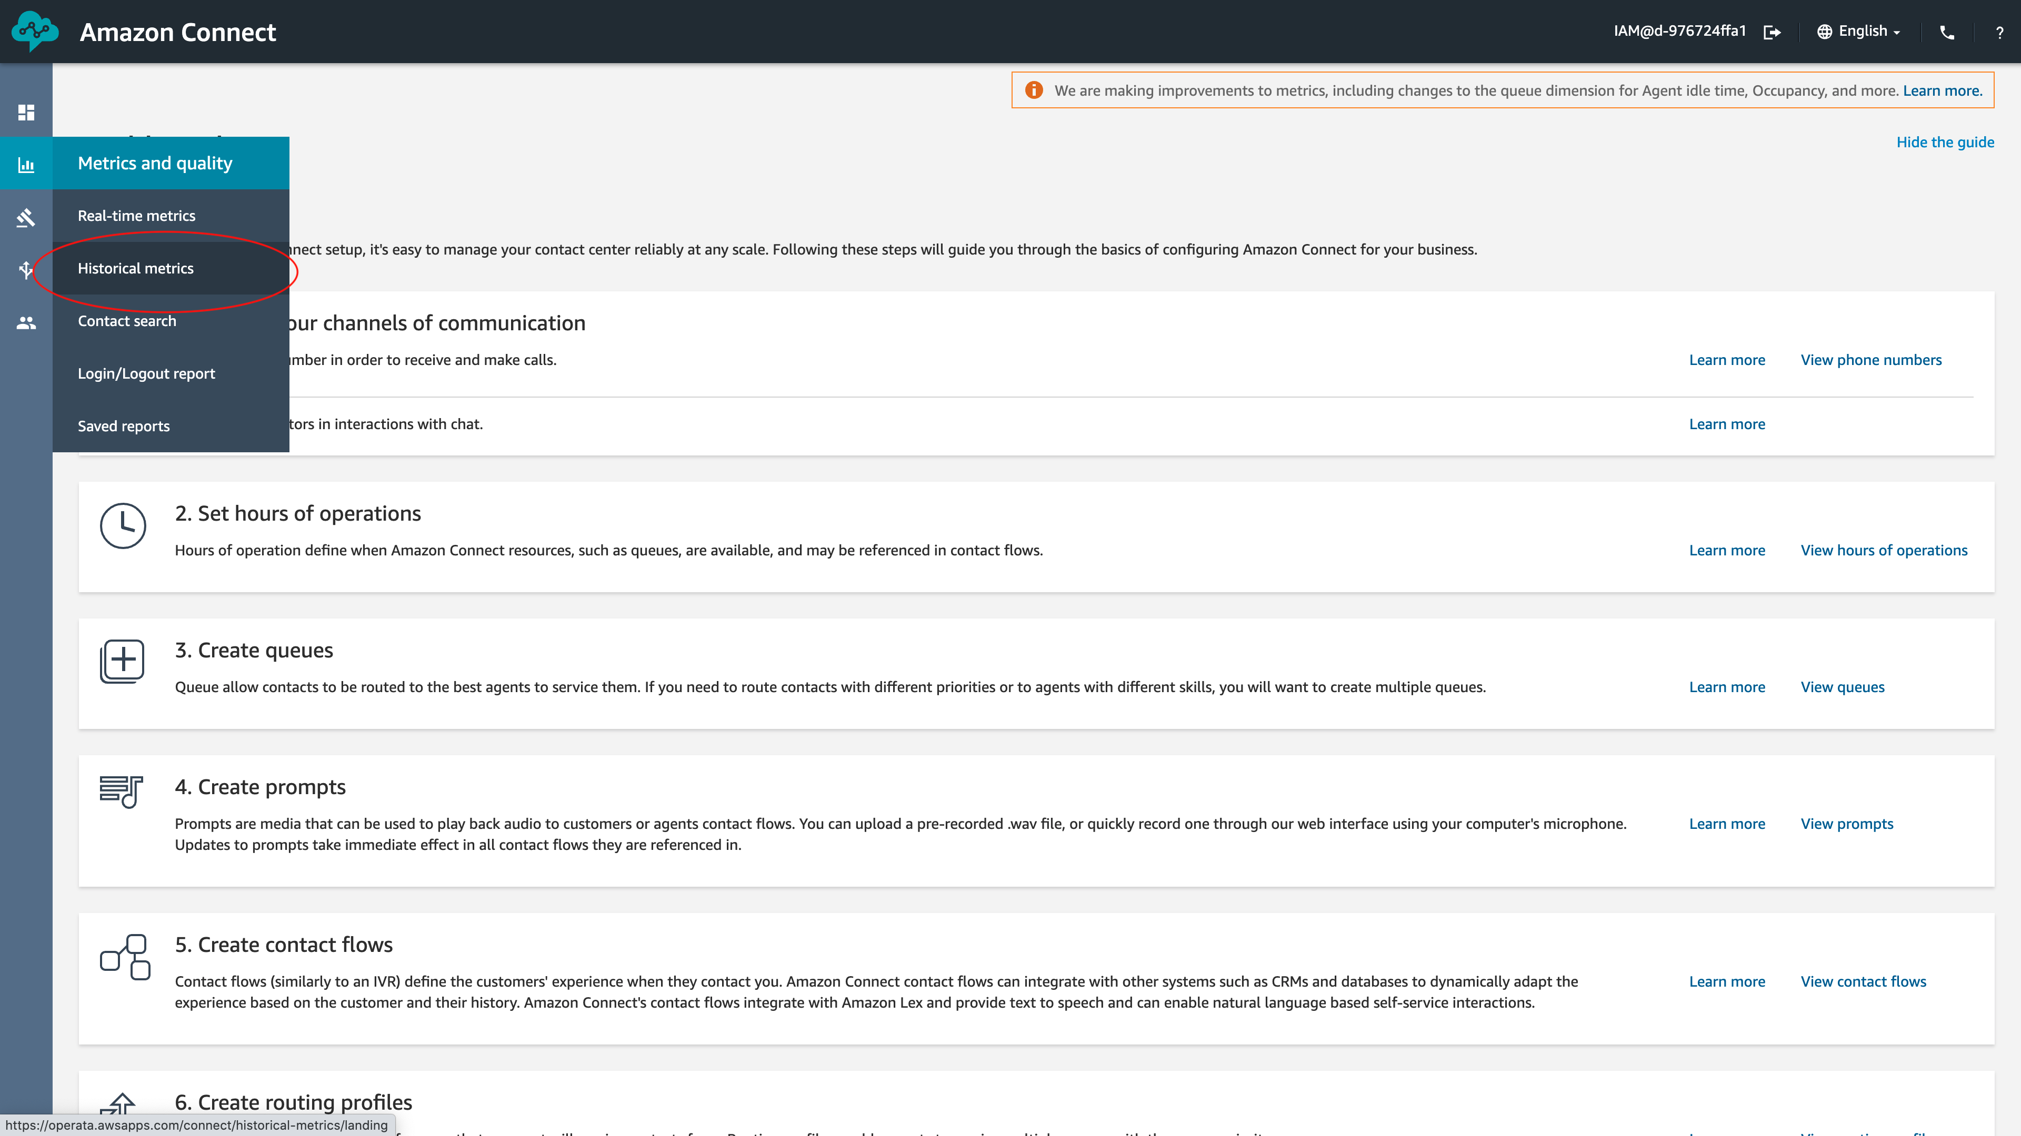
Task: Click the Amazon Connect cloud logo
Action: [x=35, y=32]
